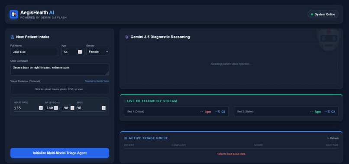The width and height of the screenshot is (349, 164).
Task: Click the 'Gemini 3.5 Diagnostic Reasoning' heading
Action: 160,37
